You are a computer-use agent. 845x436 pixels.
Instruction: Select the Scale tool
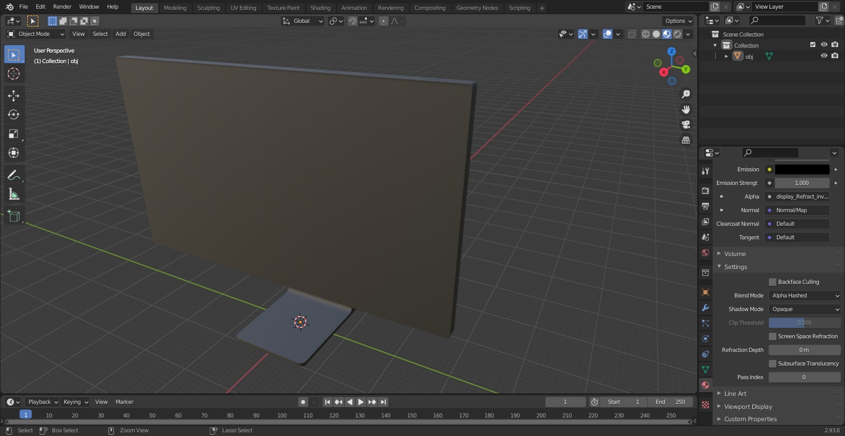[x=14, y=134]
